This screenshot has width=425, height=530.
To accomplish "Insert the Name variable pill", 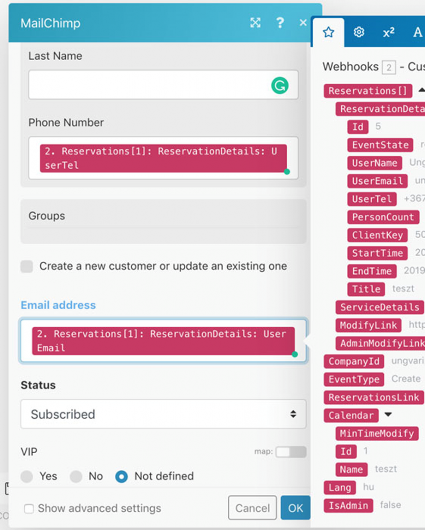I will 351,469.
